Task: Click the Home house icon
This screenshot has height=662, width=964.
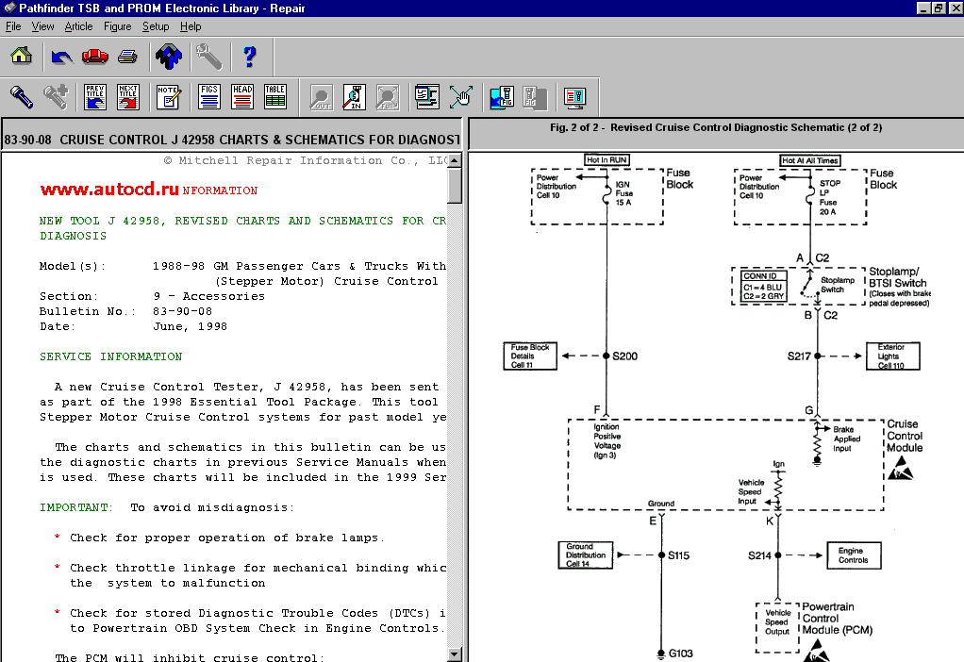Action: [22, 56]
